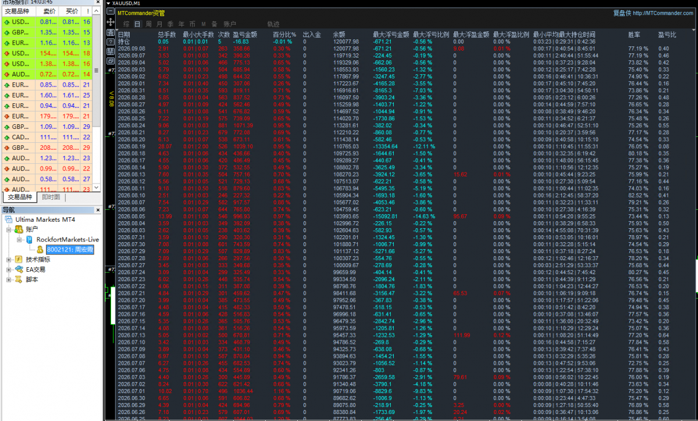
Task: Click the Market Watch scrollbar thumb
Action: 97,70
